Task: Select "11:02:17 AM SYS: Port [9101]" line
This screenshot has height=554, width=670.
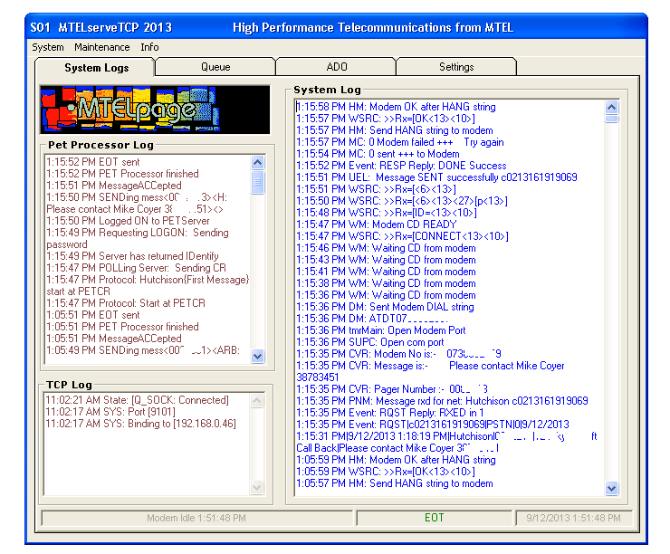Action: tap(110, 412)
